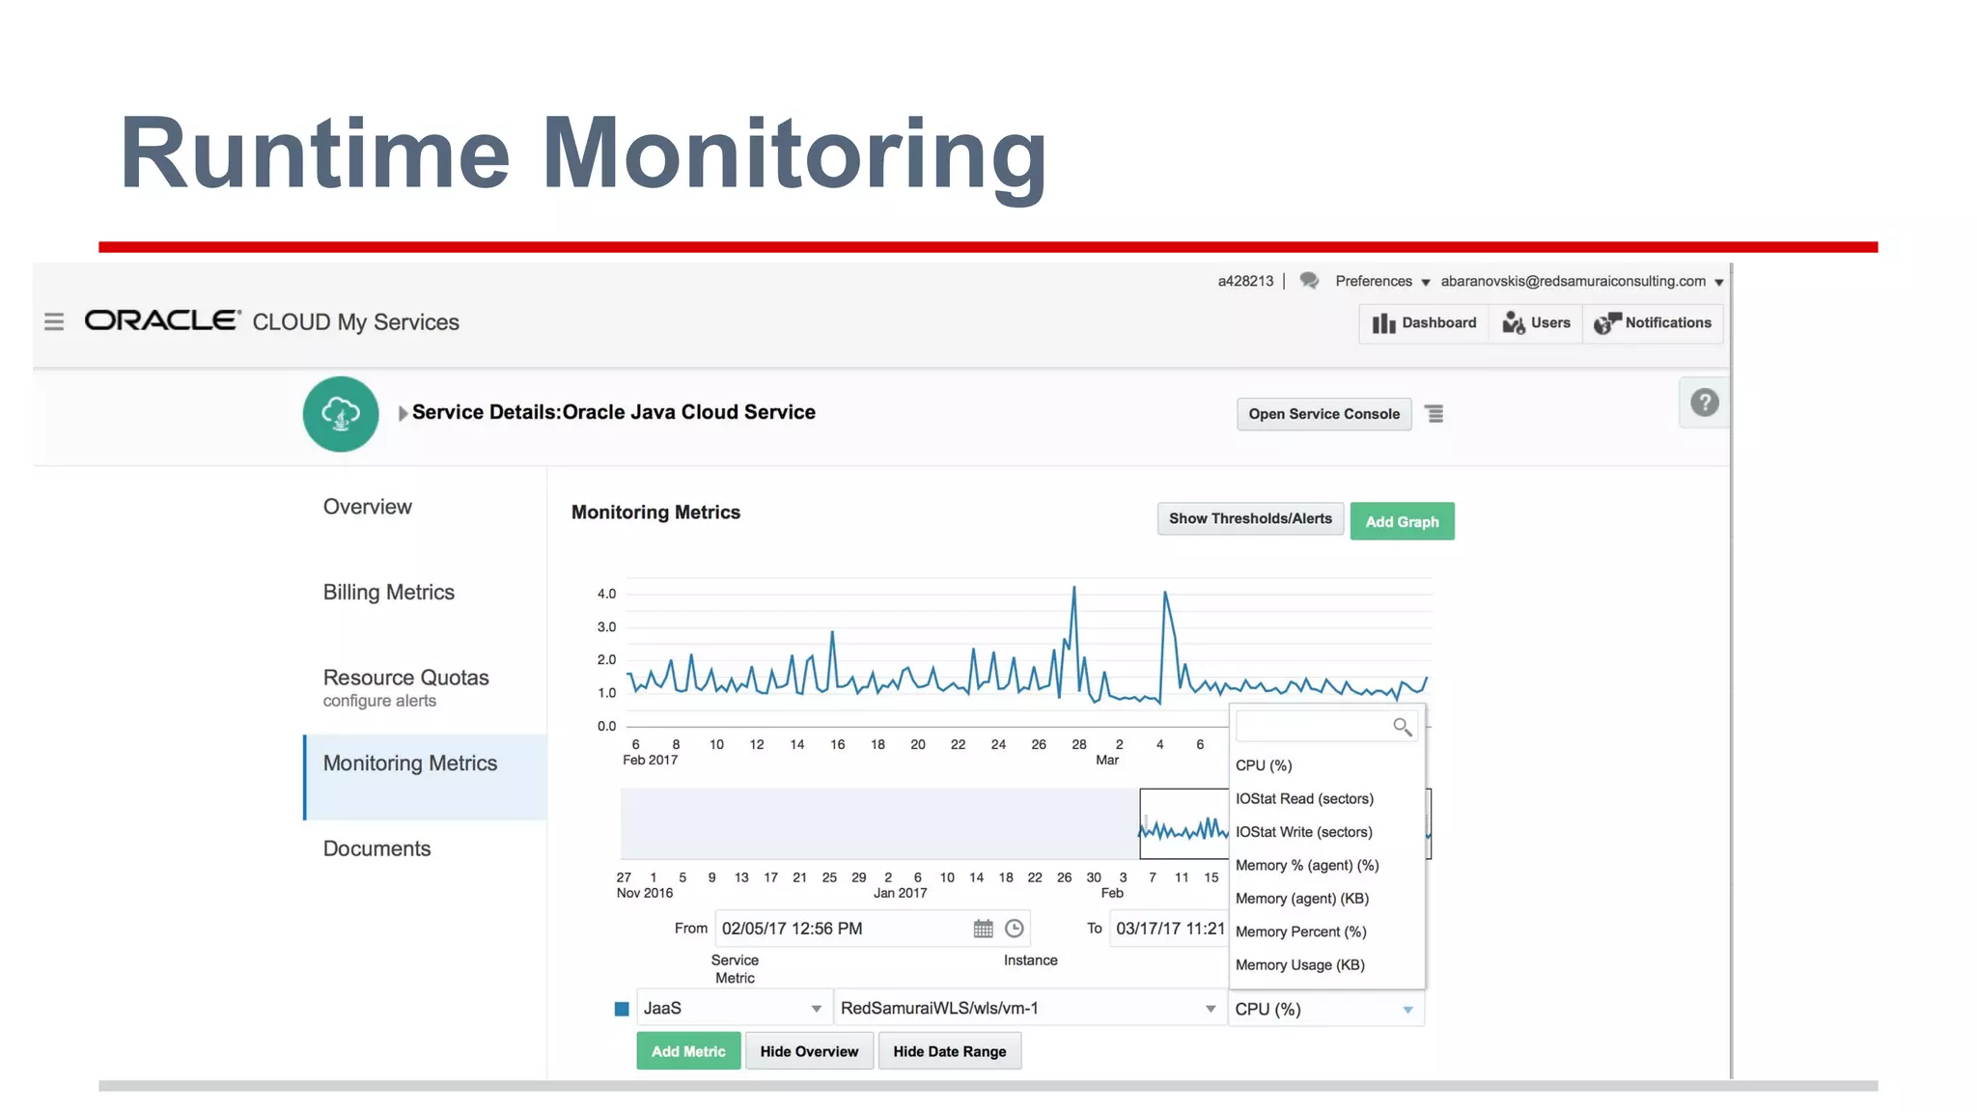Click the left handle of overview range
The width and height of the screenshot is (1977, 1112).
1144,823
